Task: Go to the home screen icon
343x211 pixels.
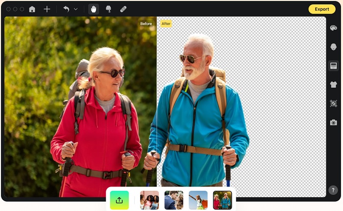Action: coord(32,9)
